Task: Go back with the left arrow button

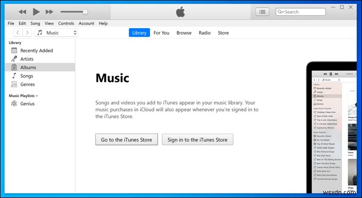Action: coord(18,32)
